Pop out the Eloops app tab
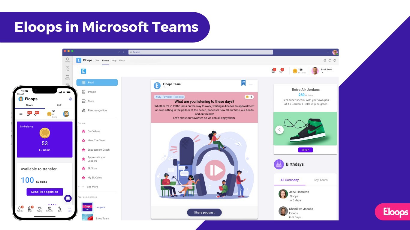 [x=325, y=60]
